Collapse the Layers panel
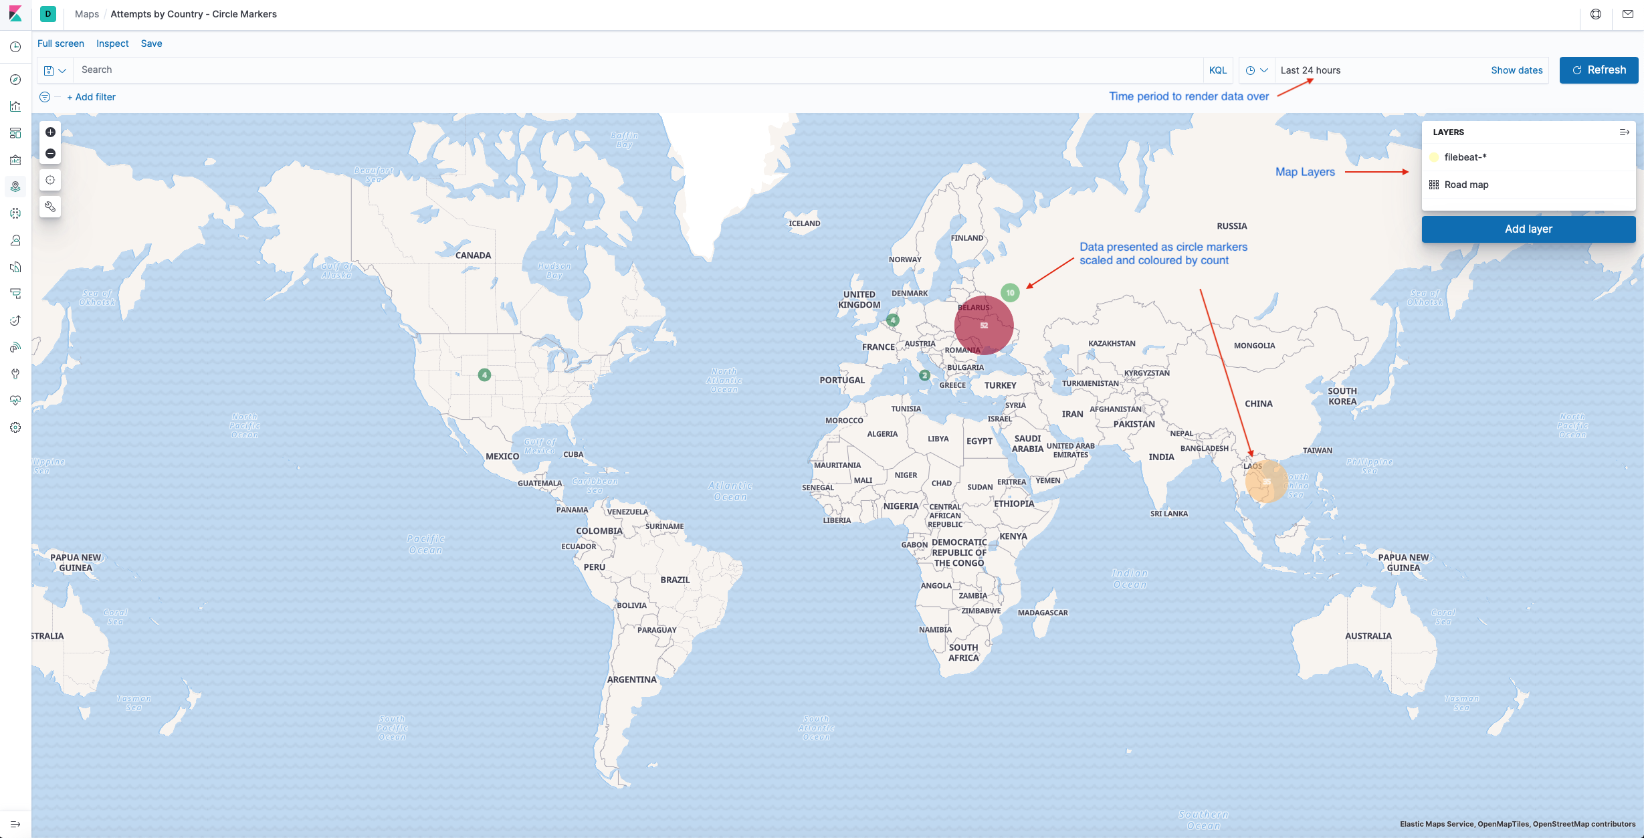The height and width of the screenshot is (838, 1644). tap(1624, 132)
